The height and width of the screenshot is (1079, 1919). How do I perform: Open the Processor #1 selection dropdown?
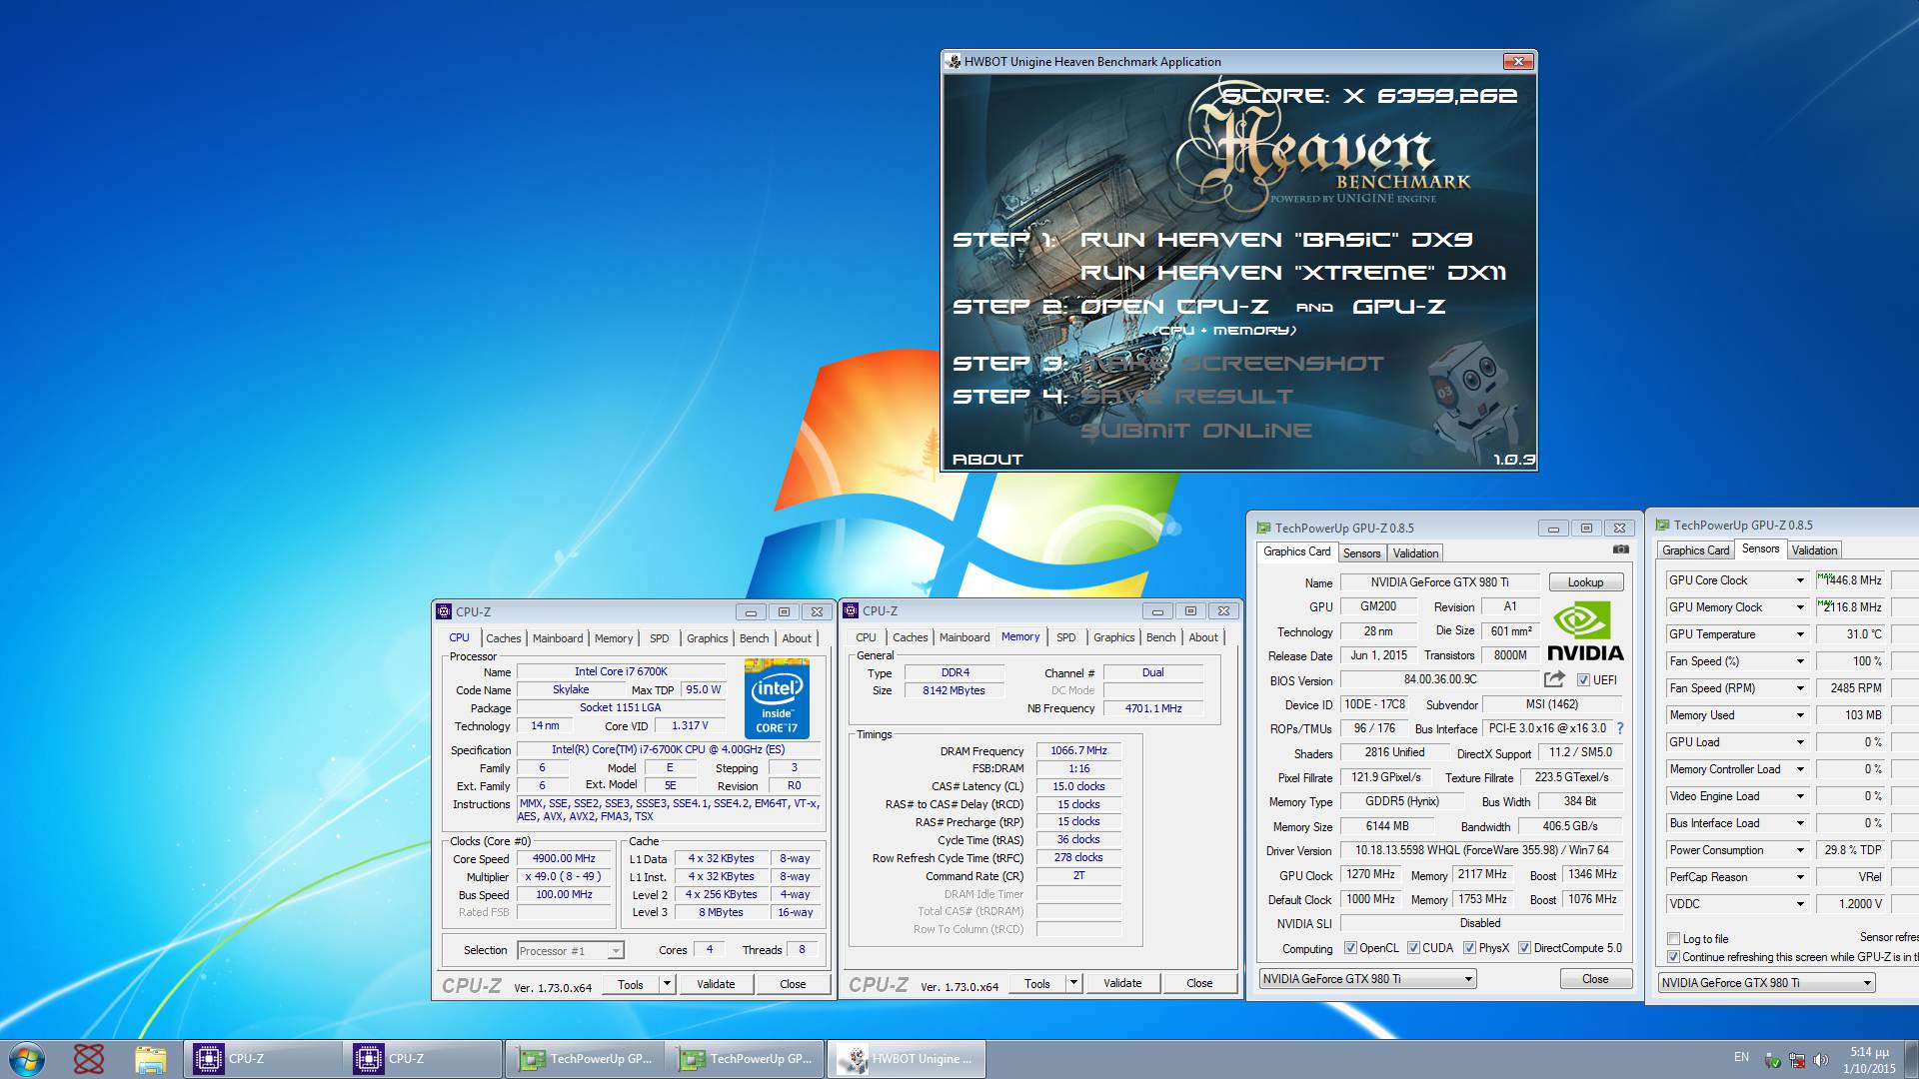point(616,951)
